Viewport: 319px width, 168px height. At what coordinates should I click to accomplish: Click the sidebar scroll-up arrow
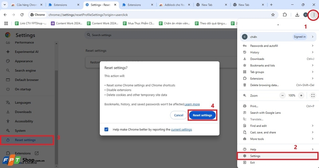pyautogui.click(x=56, y=43)
